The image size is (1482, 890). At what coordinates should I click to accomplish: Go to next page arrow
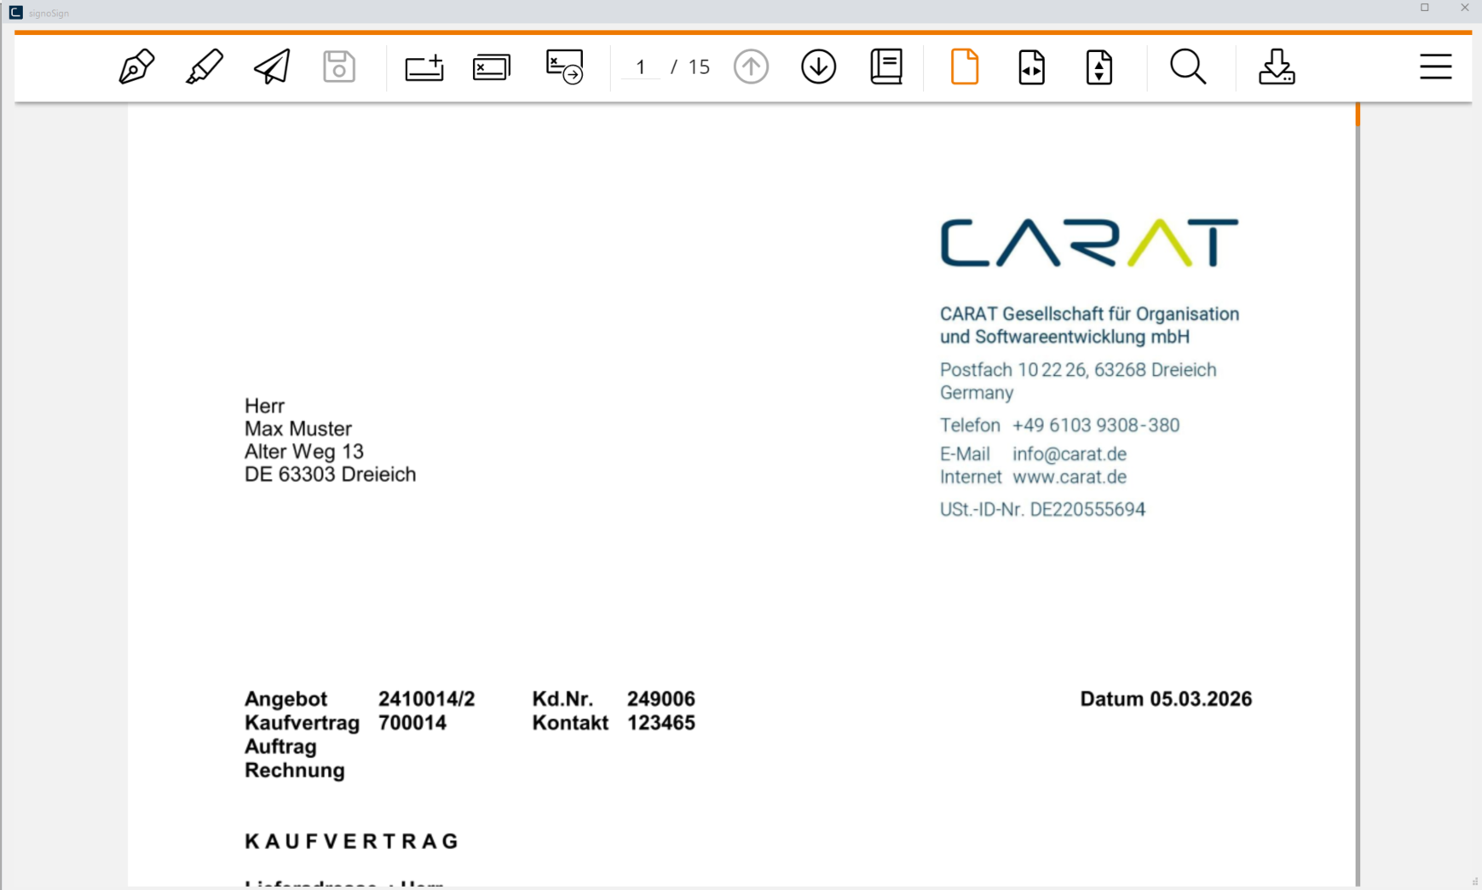818,66
